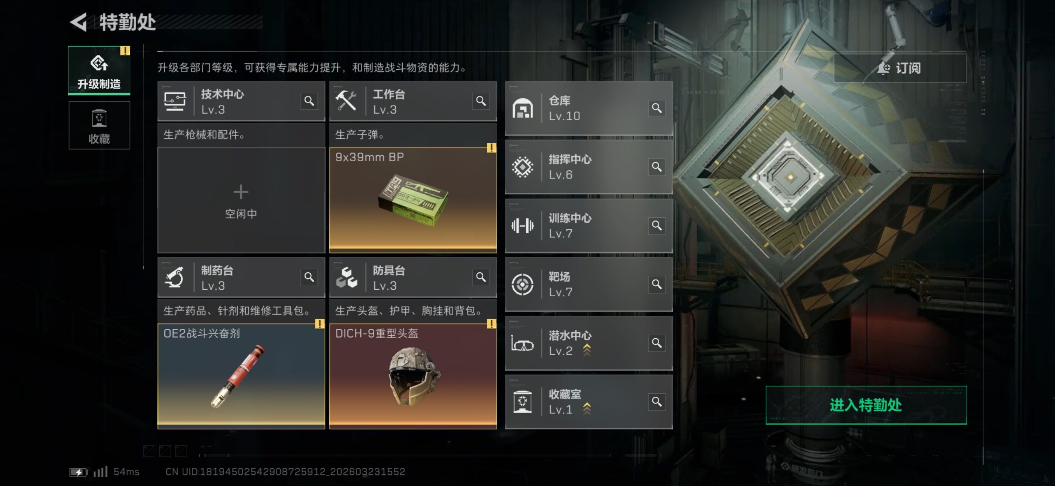Inspect 仓库 details via magnifier icon
Image resolution: width=1055 pixels, height=486 pixels.
pos(657,108)
